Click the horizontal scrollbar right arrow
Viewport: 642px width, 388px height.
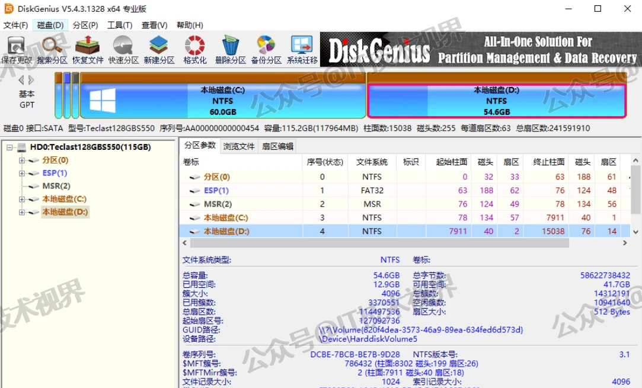[625, 243]
